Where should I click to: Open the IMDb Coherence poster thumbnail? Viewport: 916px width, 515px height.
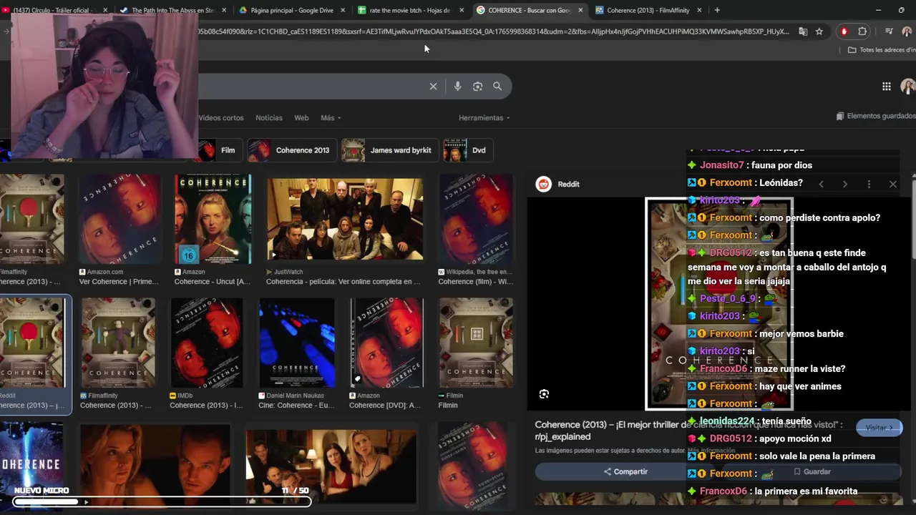coord(207,343)
